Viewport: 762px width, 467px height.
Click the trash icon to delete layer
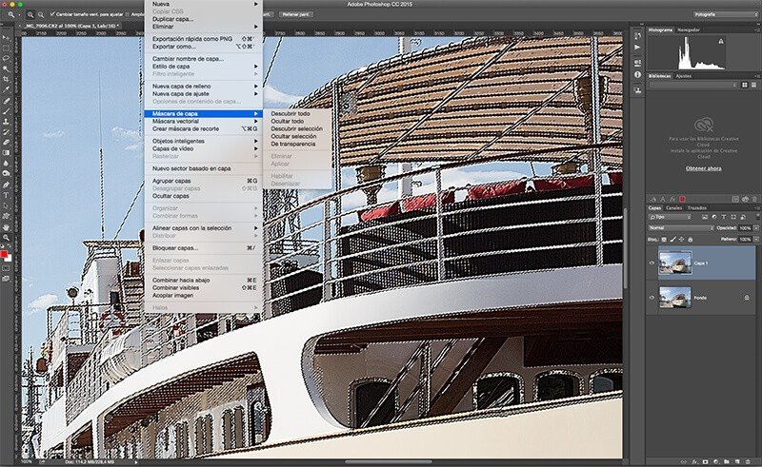coord(749,461)
